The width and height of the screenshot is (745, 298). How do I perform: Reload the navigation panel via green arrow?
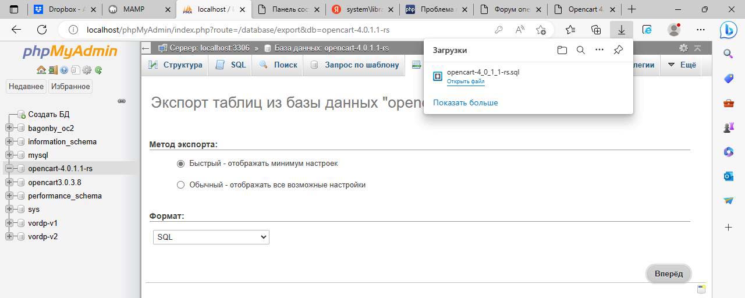click(x=98, y=70)
